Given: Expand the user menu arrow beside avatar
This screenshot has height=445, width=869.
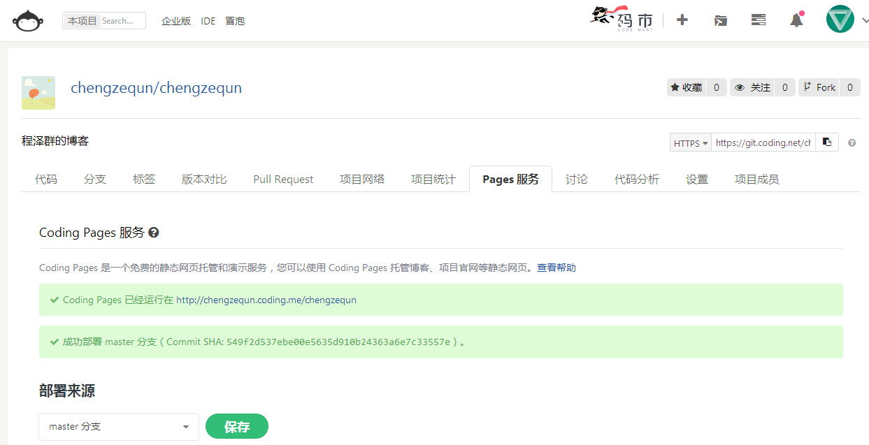Looking at the screenshot, I should coord(864,21).
